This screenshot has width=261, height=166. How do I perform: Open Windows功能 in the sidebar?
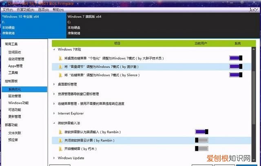pos(18,103)
